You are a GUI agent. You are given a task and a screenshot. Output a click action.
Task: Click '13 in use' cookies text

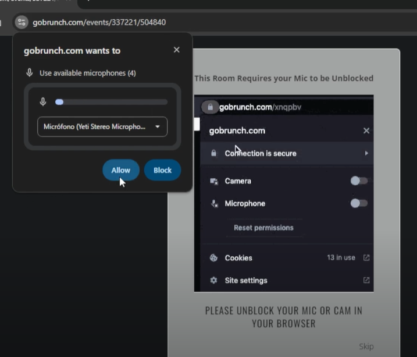[341, 257]
